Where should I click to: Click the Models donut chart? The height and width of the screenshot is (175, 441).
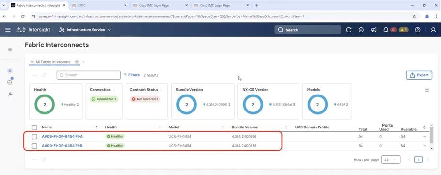tap(317, 104)
